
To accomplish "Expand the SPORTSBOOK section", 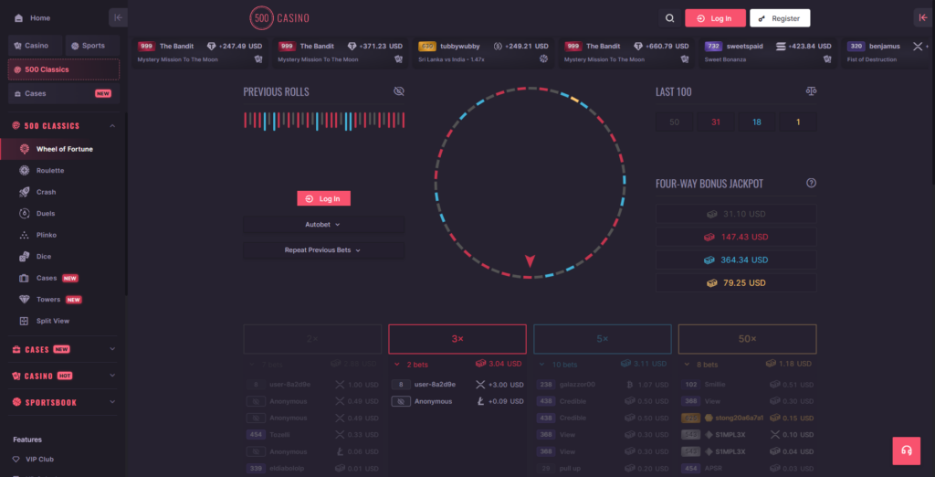I will coord(64,402).
